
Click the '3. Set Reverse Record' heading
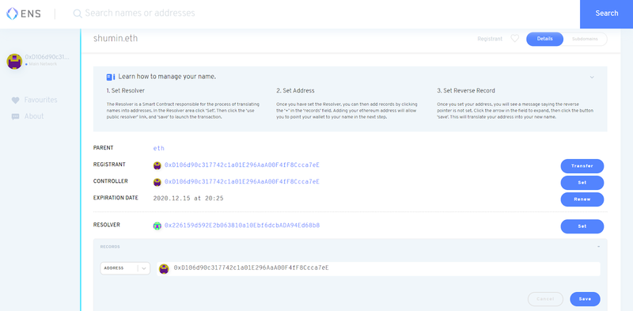point(466,90)
